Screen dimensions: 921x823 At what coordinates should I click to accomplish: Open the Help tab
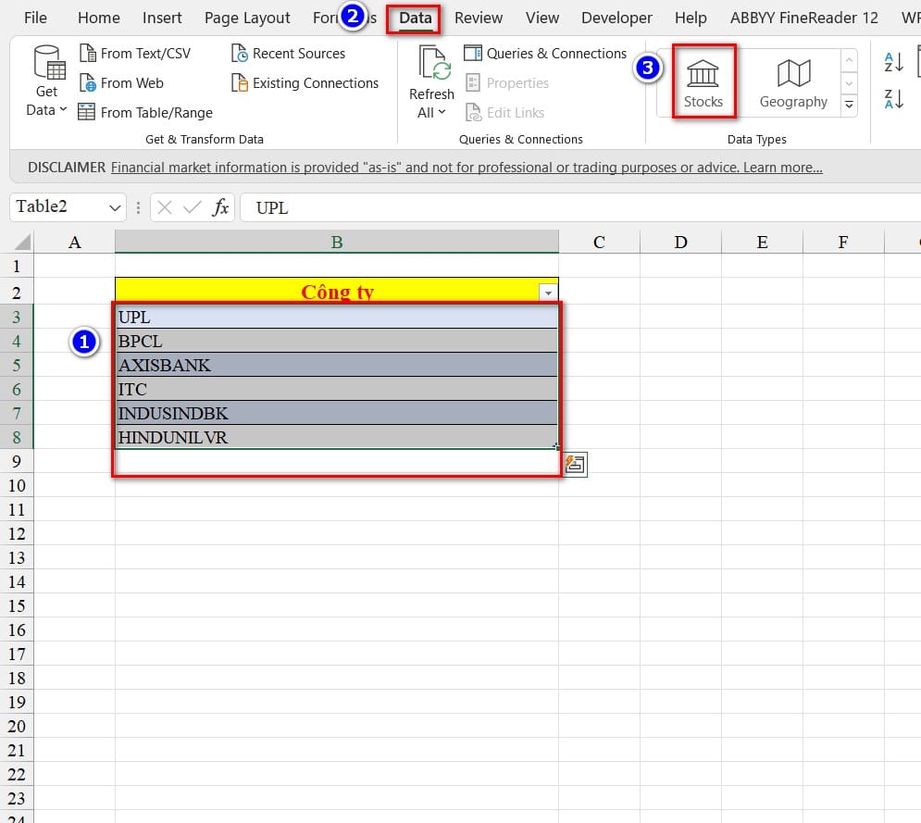click(x=691, y=19)
